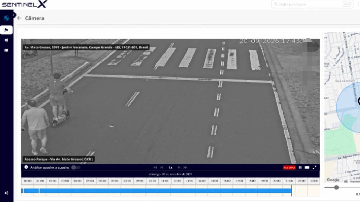This screenshot has height=202, width=360.
Task: Click the rewind double-arrow control
Action: coord(155,167)
